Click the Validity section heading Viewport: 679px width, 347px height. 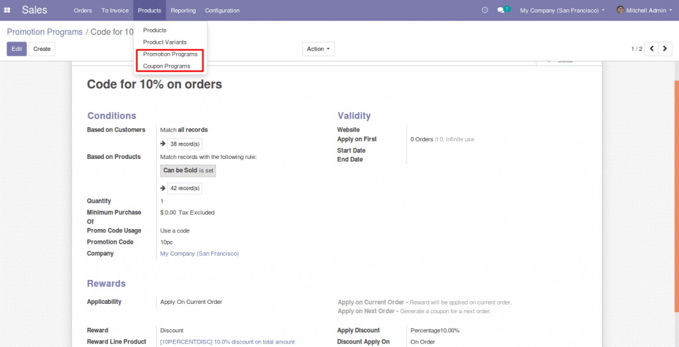point(354,116)
